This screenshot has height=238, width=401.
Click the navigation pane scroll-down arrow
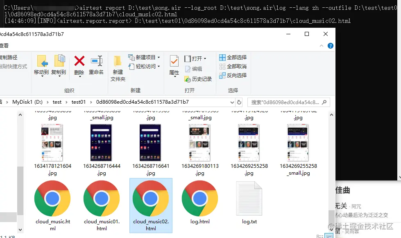pos(20,229)
